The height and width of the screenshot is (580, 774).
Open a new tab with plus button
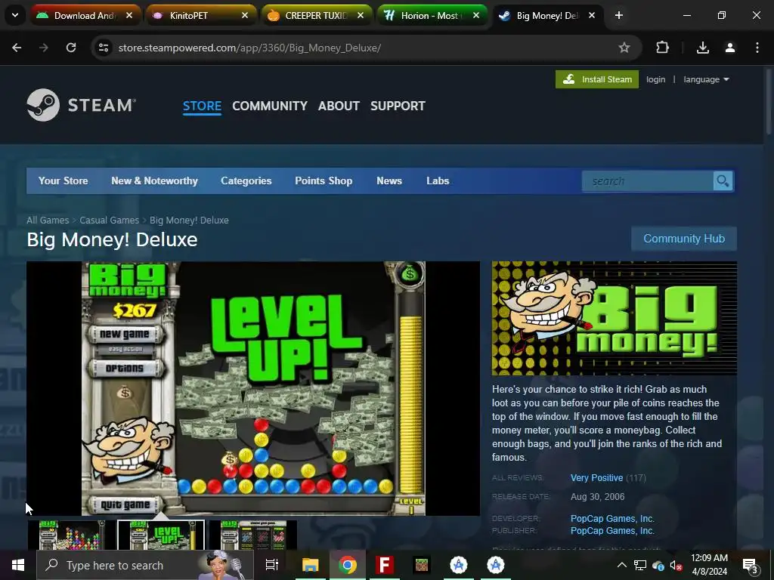click(618, 15)
